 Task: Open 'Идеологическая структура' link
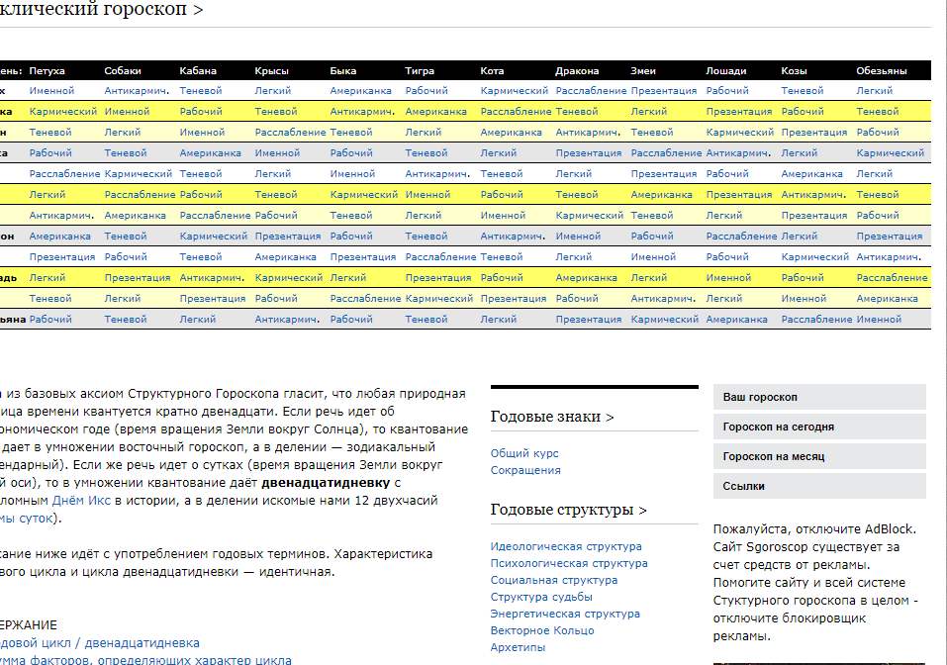click(x=566, y=546)
